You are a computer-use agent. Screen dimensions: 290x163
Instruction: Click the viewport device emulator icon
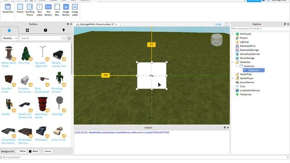coord(227,24)
